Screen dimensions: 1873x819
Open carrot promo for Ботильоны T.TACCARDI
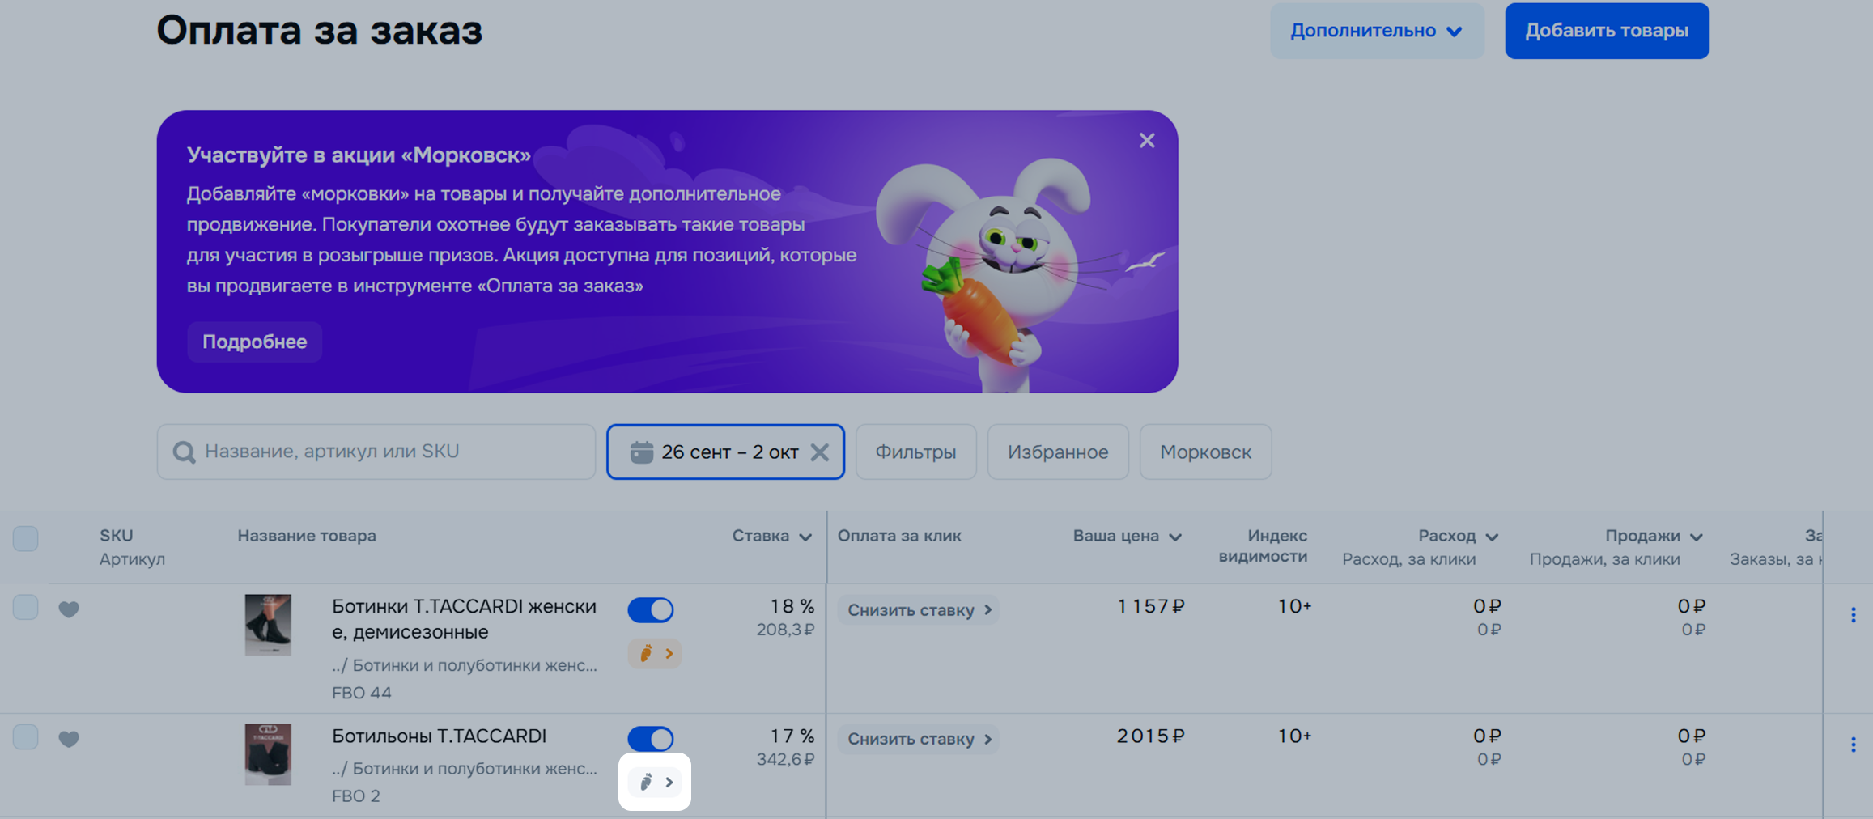click(655, 782)
